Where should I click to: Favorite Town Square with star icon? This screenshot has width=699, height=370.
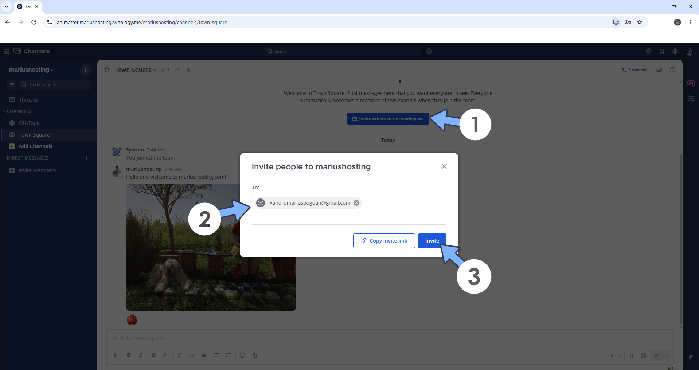[107, 70]
